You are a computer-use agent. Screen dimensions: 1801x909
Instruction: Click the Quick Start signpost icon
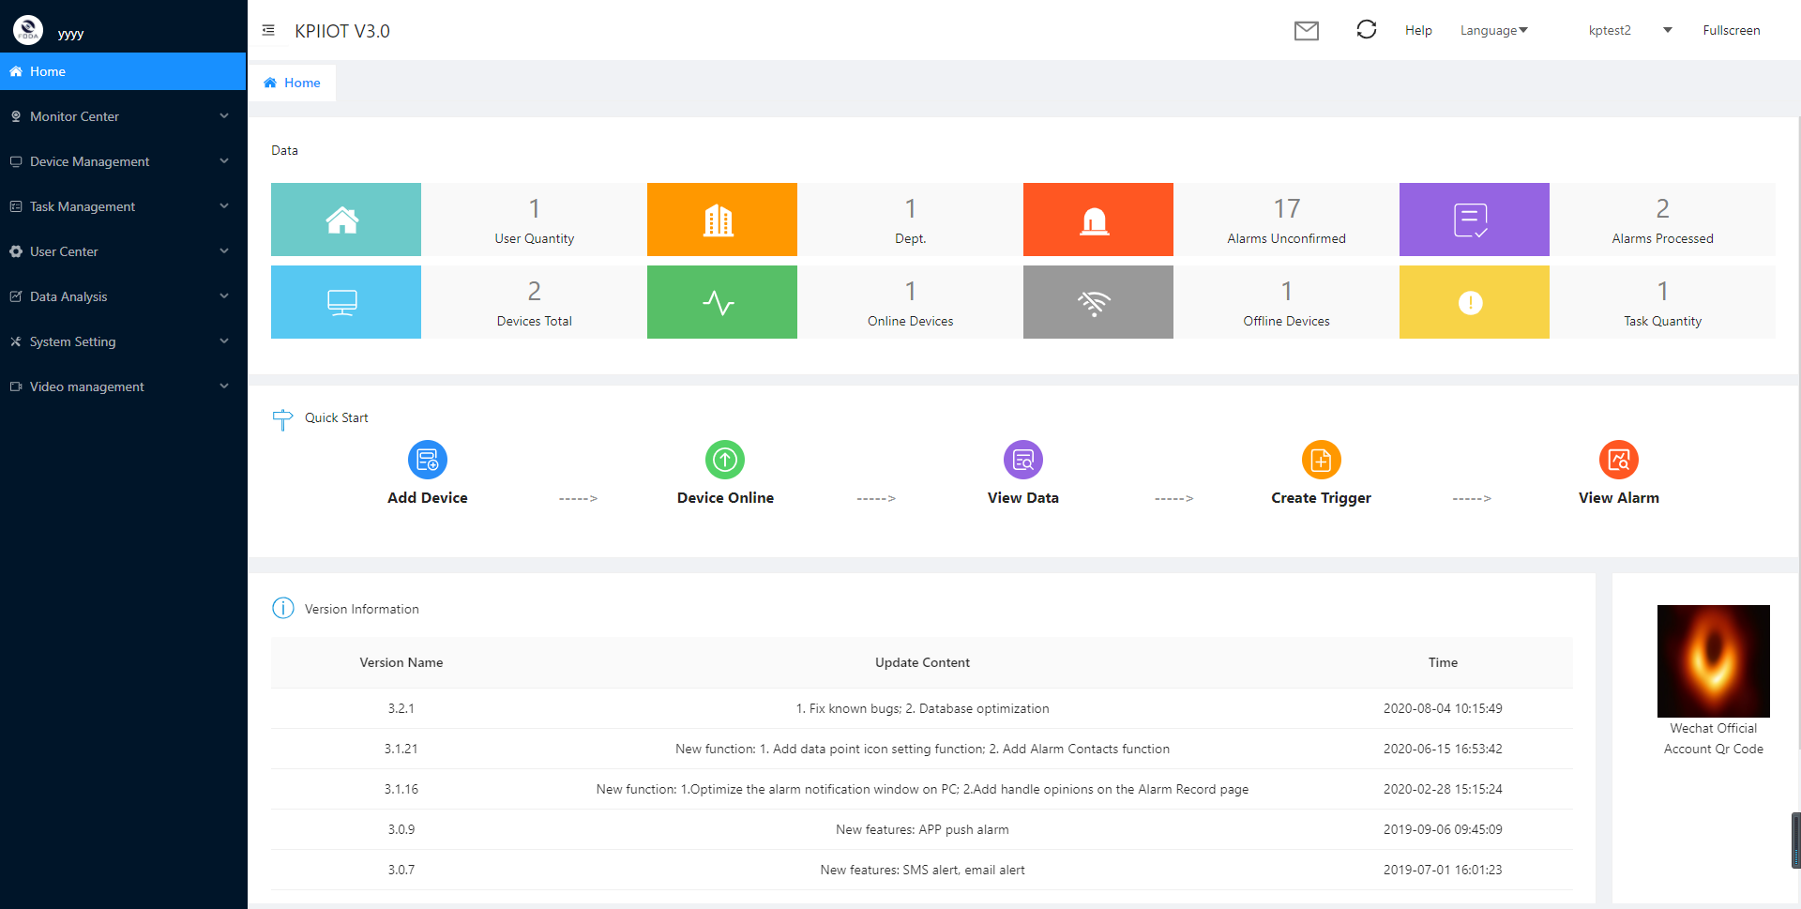(x=282, y=419)
